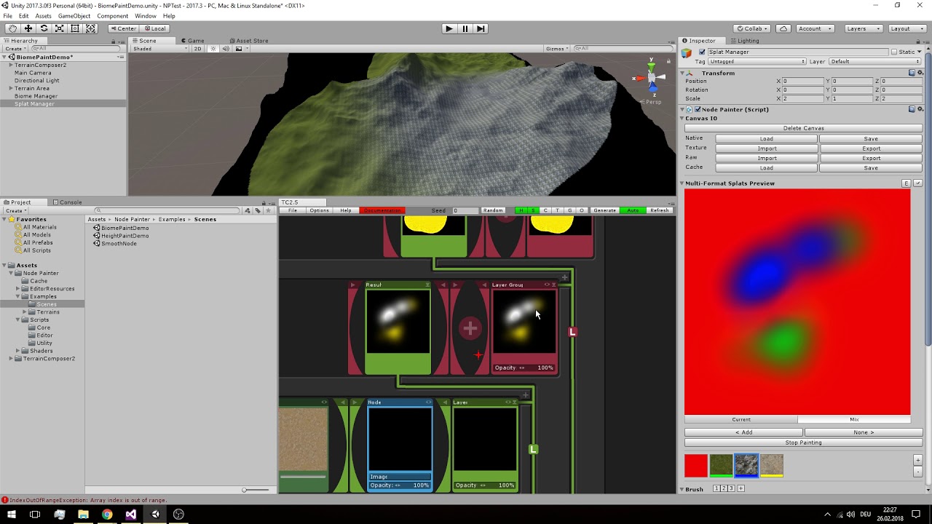Toggle scene effects image icon
Screen dimensions: 932x524
coord(238,49)
